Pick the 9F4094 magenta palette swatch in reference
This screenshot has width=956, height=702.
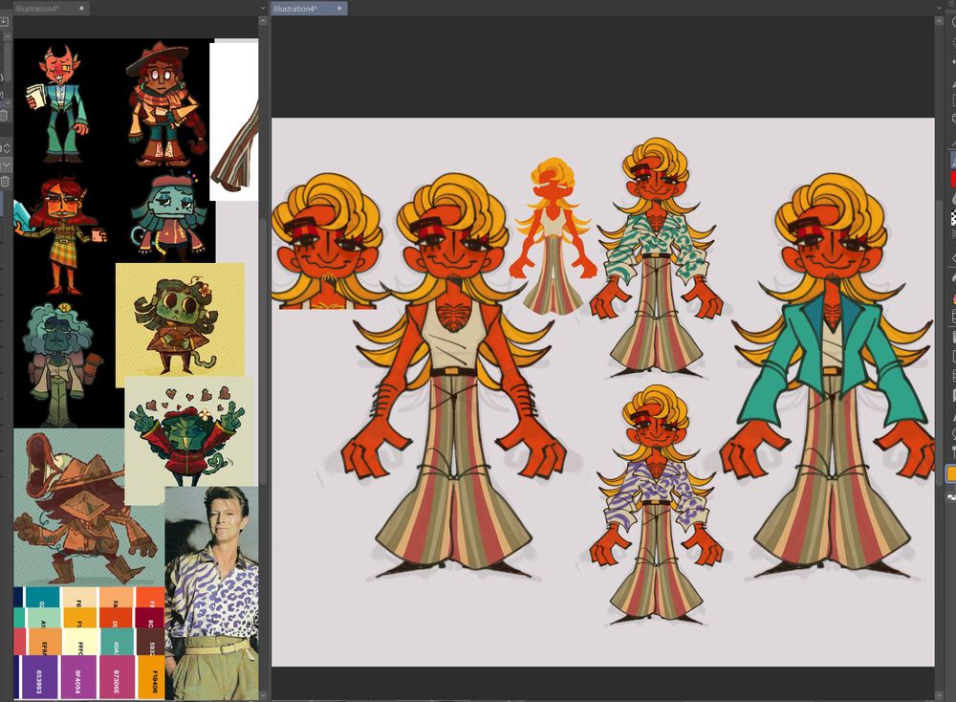point(78,676)
